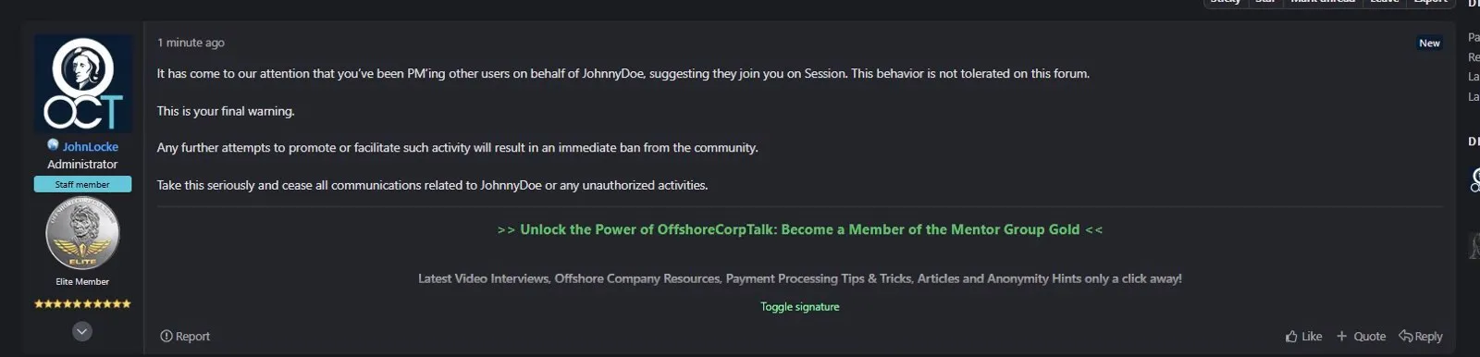This screenshot has height=357, width=1480.
Task: Click the '1 minute ago' post timestamp
Action: point(191,43)
